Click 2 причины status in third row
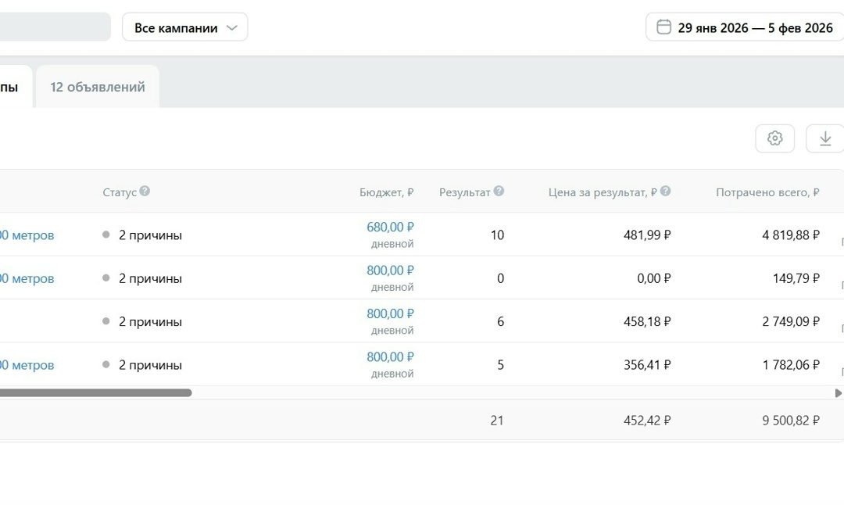 point(150,322)
